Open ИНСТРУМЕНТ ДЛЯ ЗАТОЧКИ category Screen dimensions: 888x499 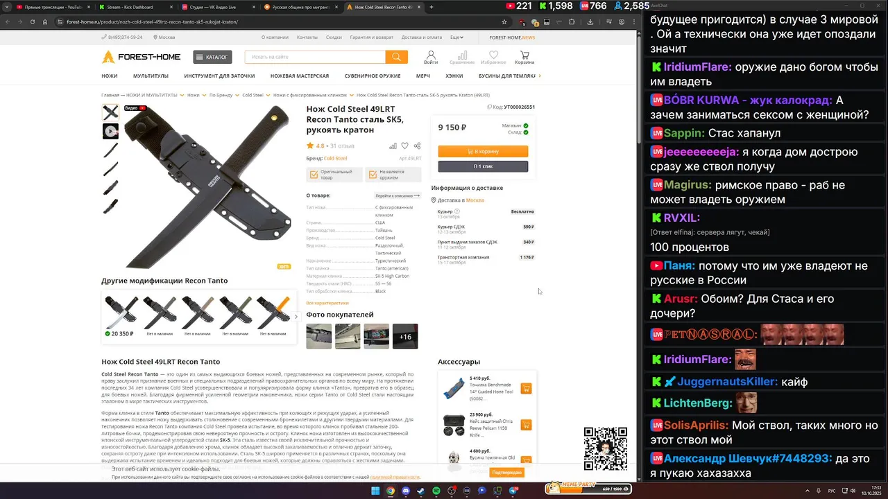[219, 76]
